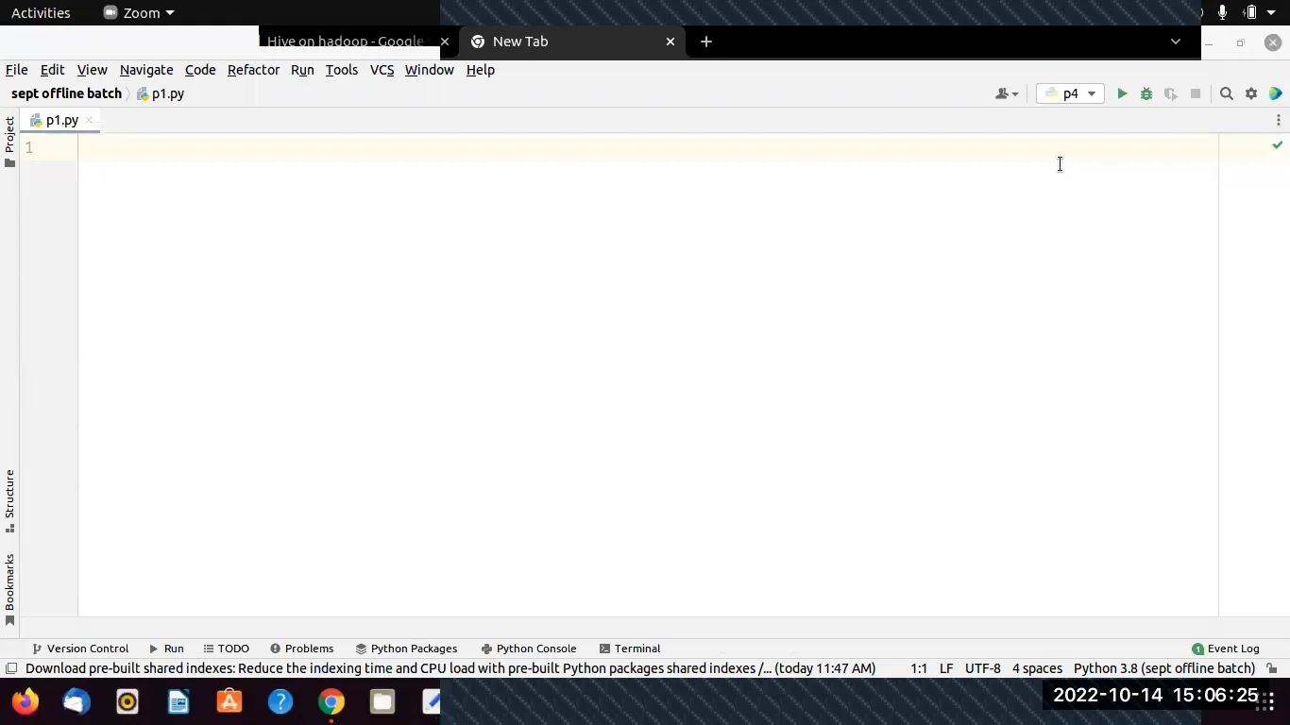Open a new Chrome tab with plus button
The image size is (1290, 725).
(x=706, y=42)
